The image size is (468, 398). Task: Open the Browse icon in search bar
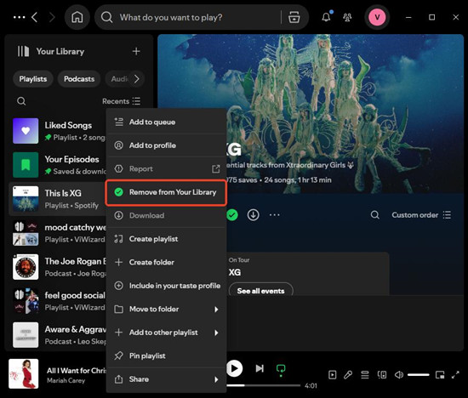(294, 17)
